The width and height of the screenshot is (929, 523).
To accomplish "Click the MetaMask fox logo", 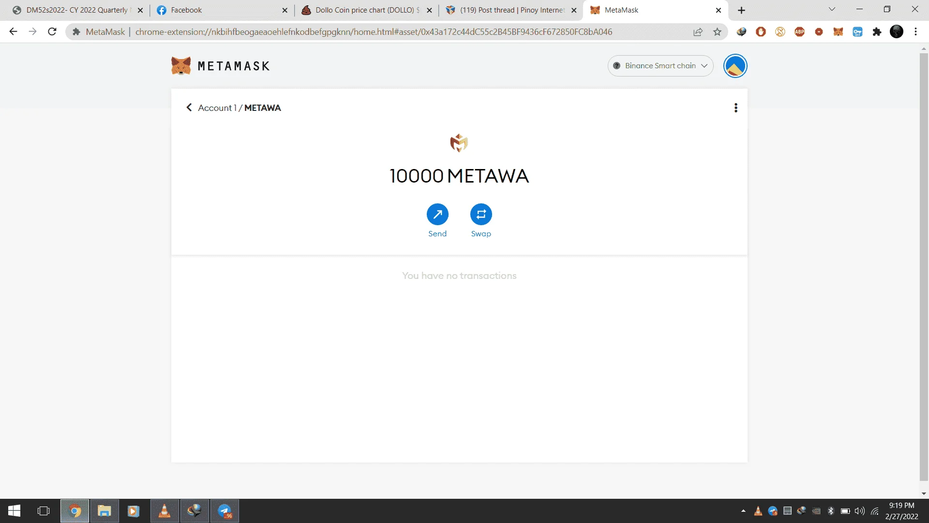I will click(181, 65).
